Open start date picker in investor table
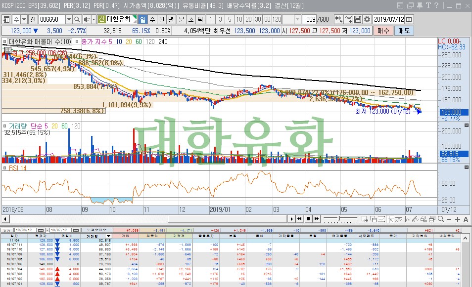 pyautogui.click(x=41, y=230)
